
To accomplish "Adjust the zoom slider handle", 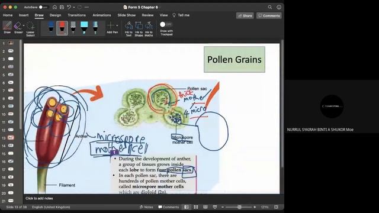I will pos(239,207).
